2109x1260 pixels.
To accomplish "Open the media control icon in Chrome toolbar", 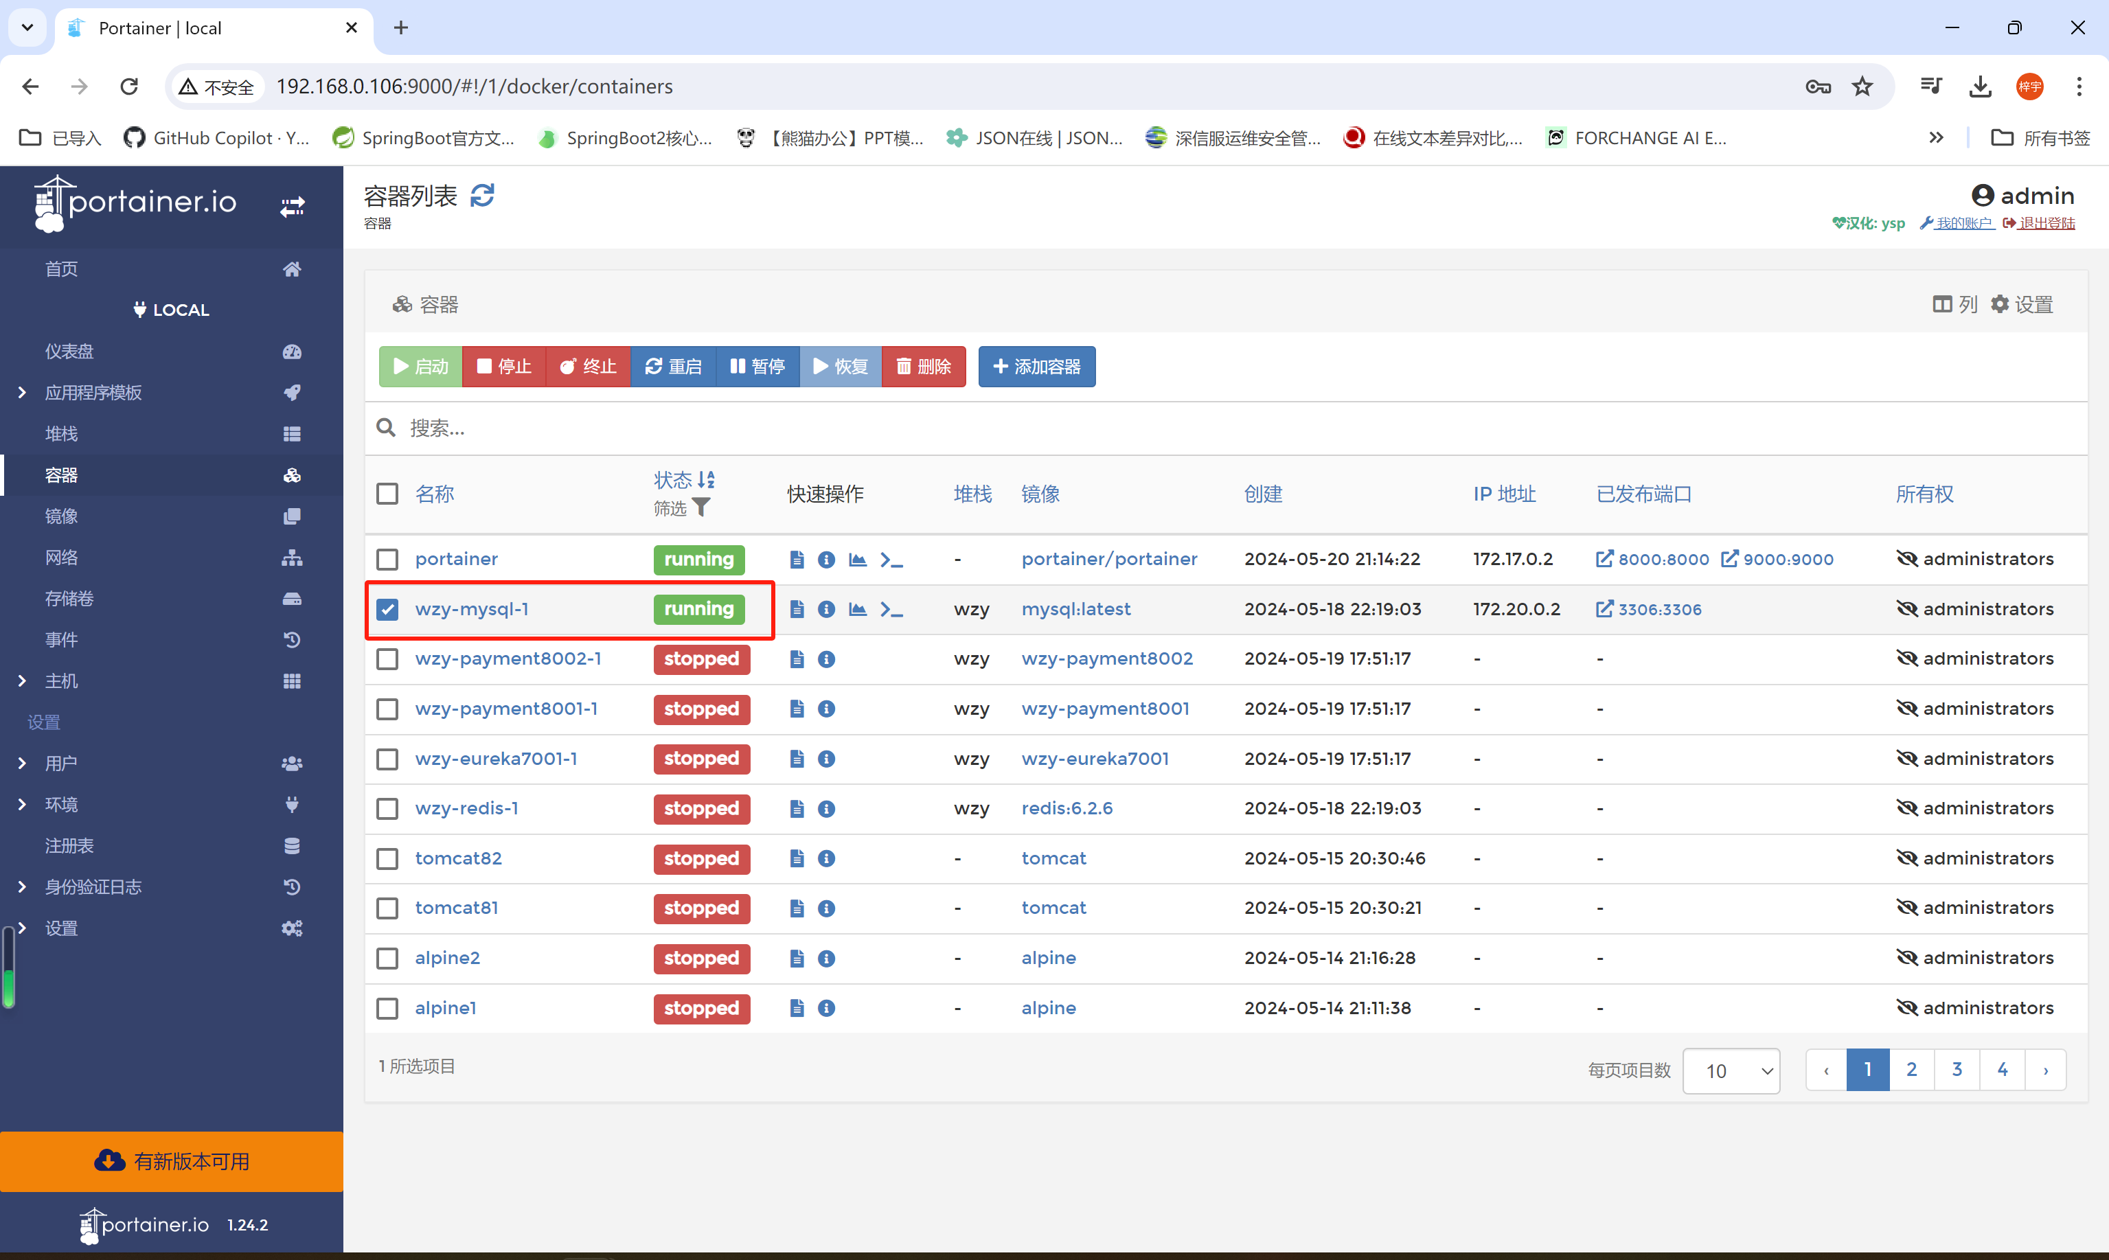I will [x=1930, y=86].
